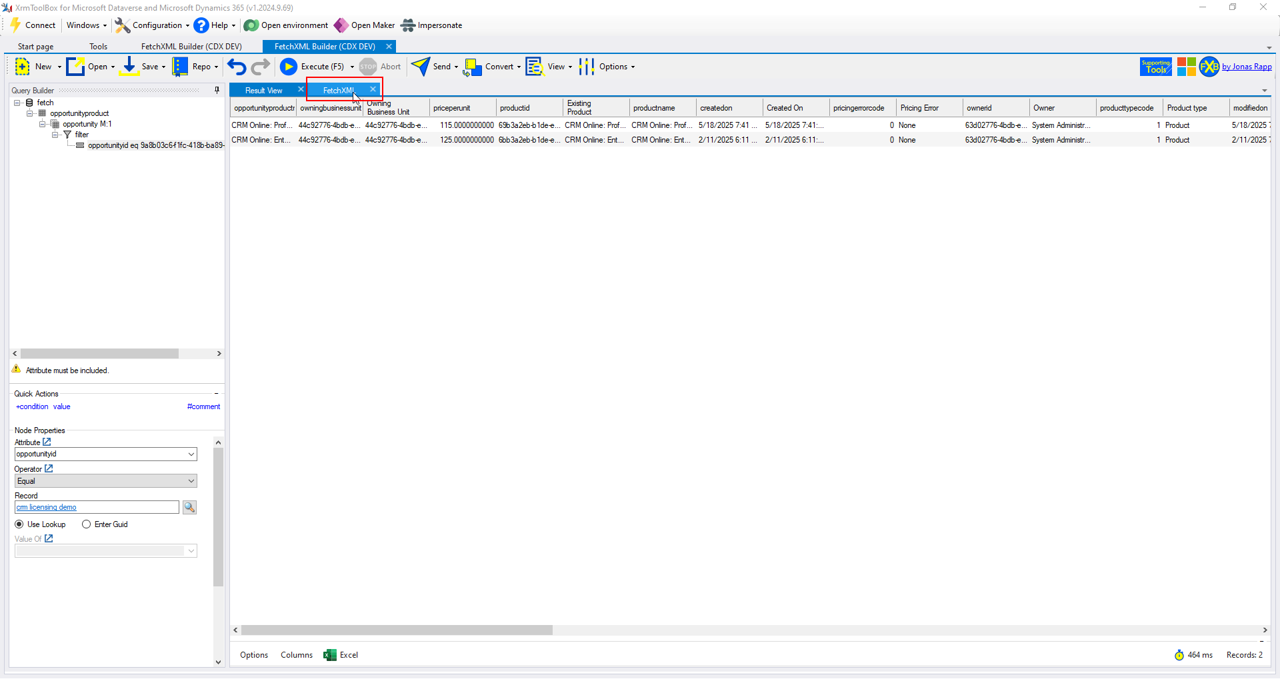Open the Operator Equal dropdown
The height and width of the screenshot is (679, 1280).
tap(191, 481)
